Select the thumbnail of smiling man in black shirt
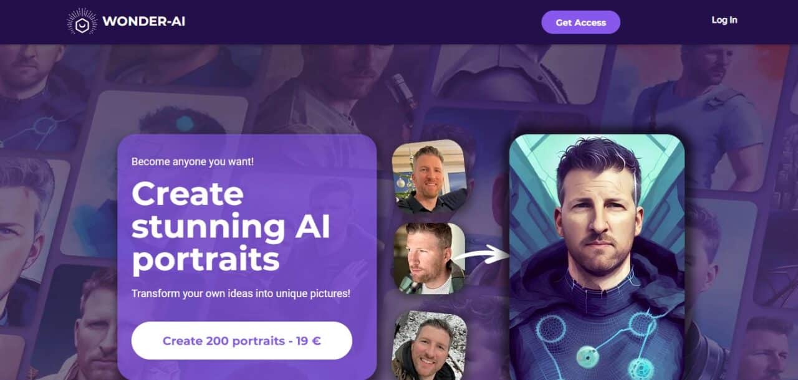Viewport: 798px width, 380px height. [x=429, y=176]
